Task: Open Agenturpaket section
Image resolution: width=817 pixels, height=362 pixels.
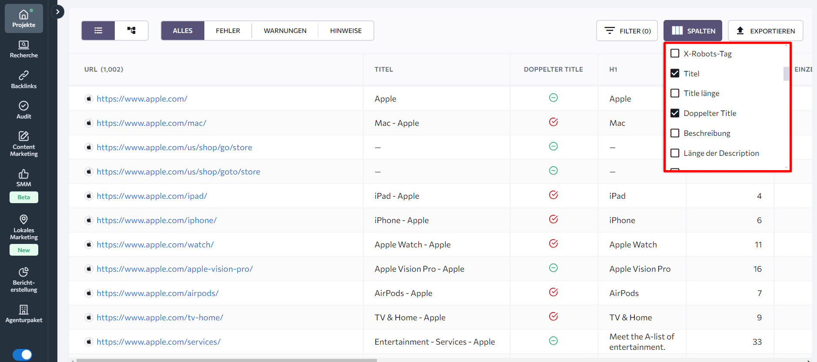Action: [24, 314]
